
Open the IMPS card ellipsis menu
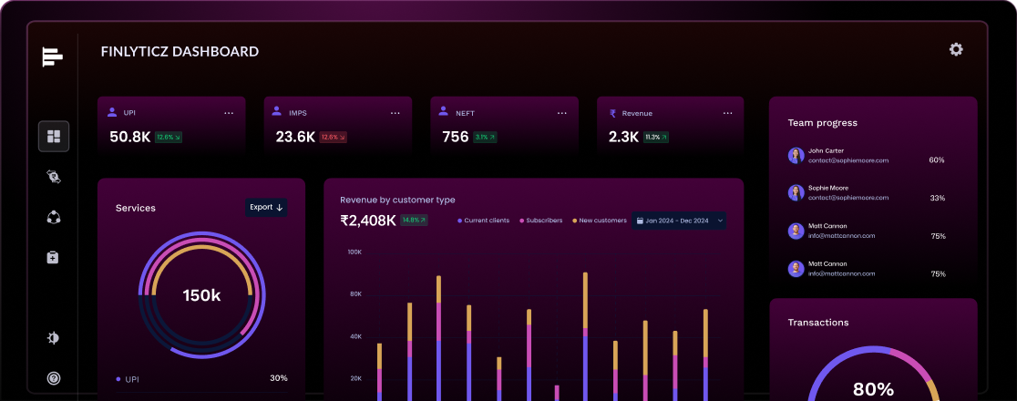(395, 113)
